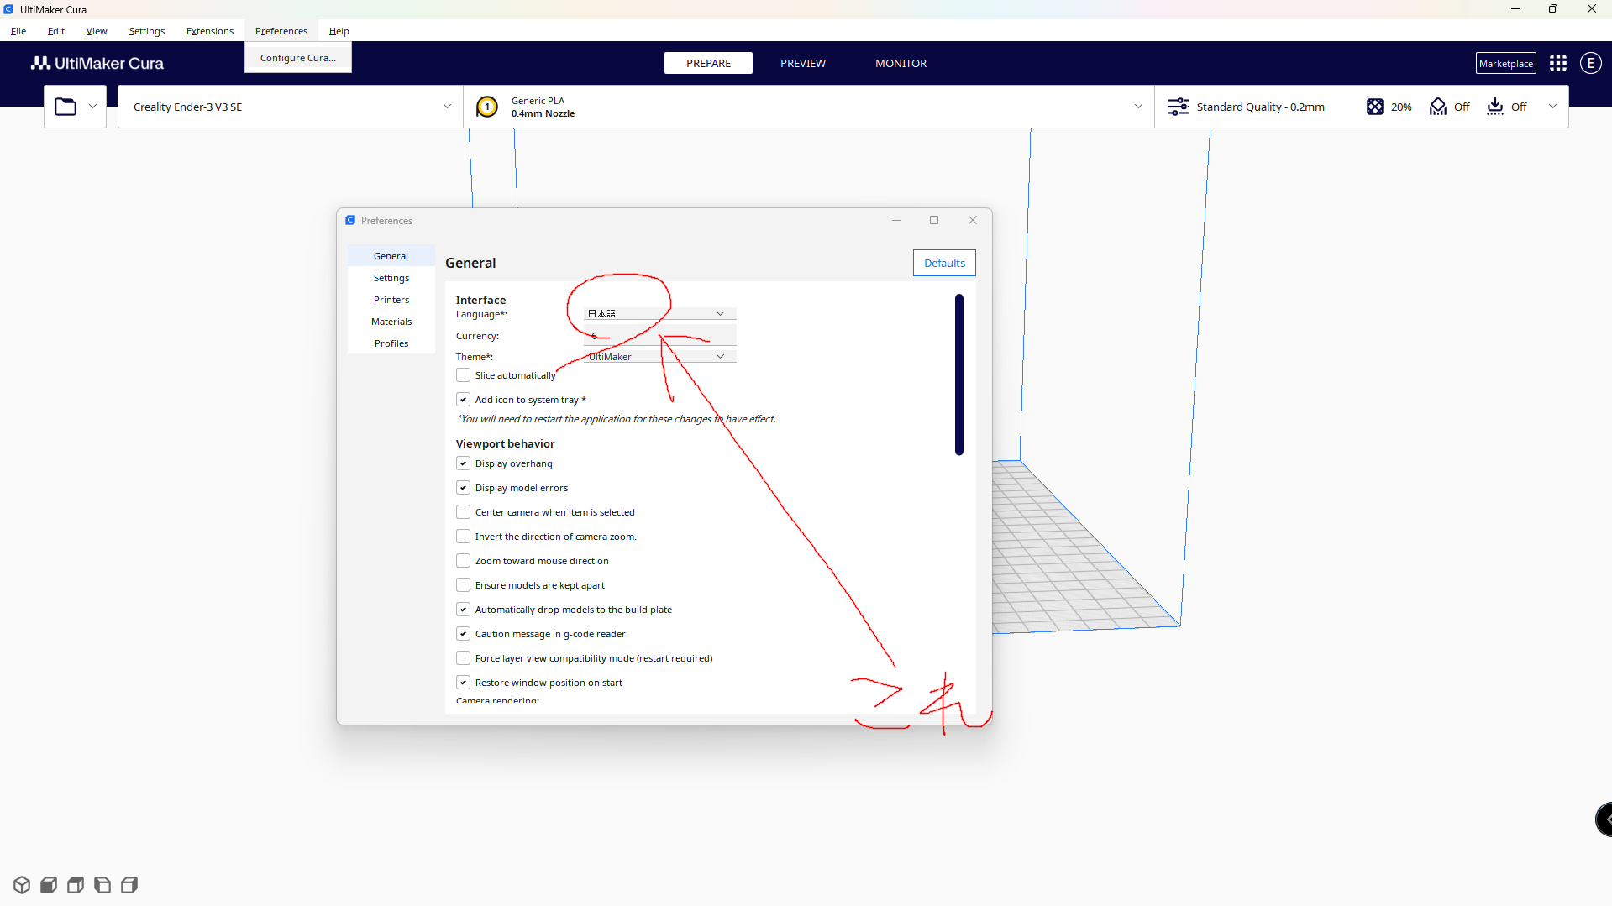This screenshot has height=906, width=1612.
Task: Enable Invert the direction of camera zoom
Action: point(464,537)
